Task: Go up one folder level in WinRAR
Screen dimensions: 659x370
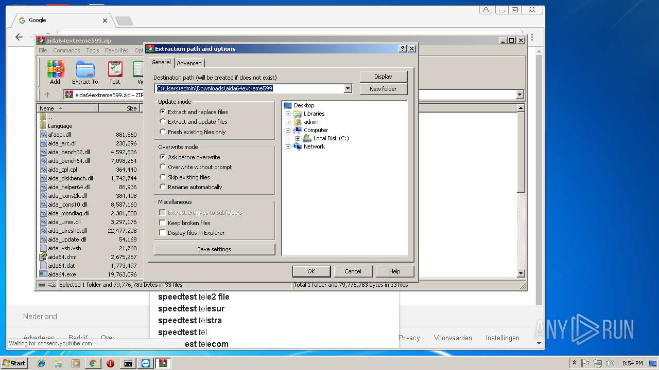Action: click(x=47, y=95)
